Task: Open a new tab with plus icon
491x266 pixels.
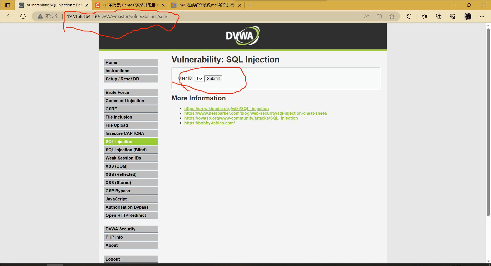Action: click(x=250, y=5)
